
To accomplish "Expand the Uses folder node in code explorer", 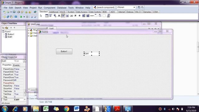I will point(29,36).
